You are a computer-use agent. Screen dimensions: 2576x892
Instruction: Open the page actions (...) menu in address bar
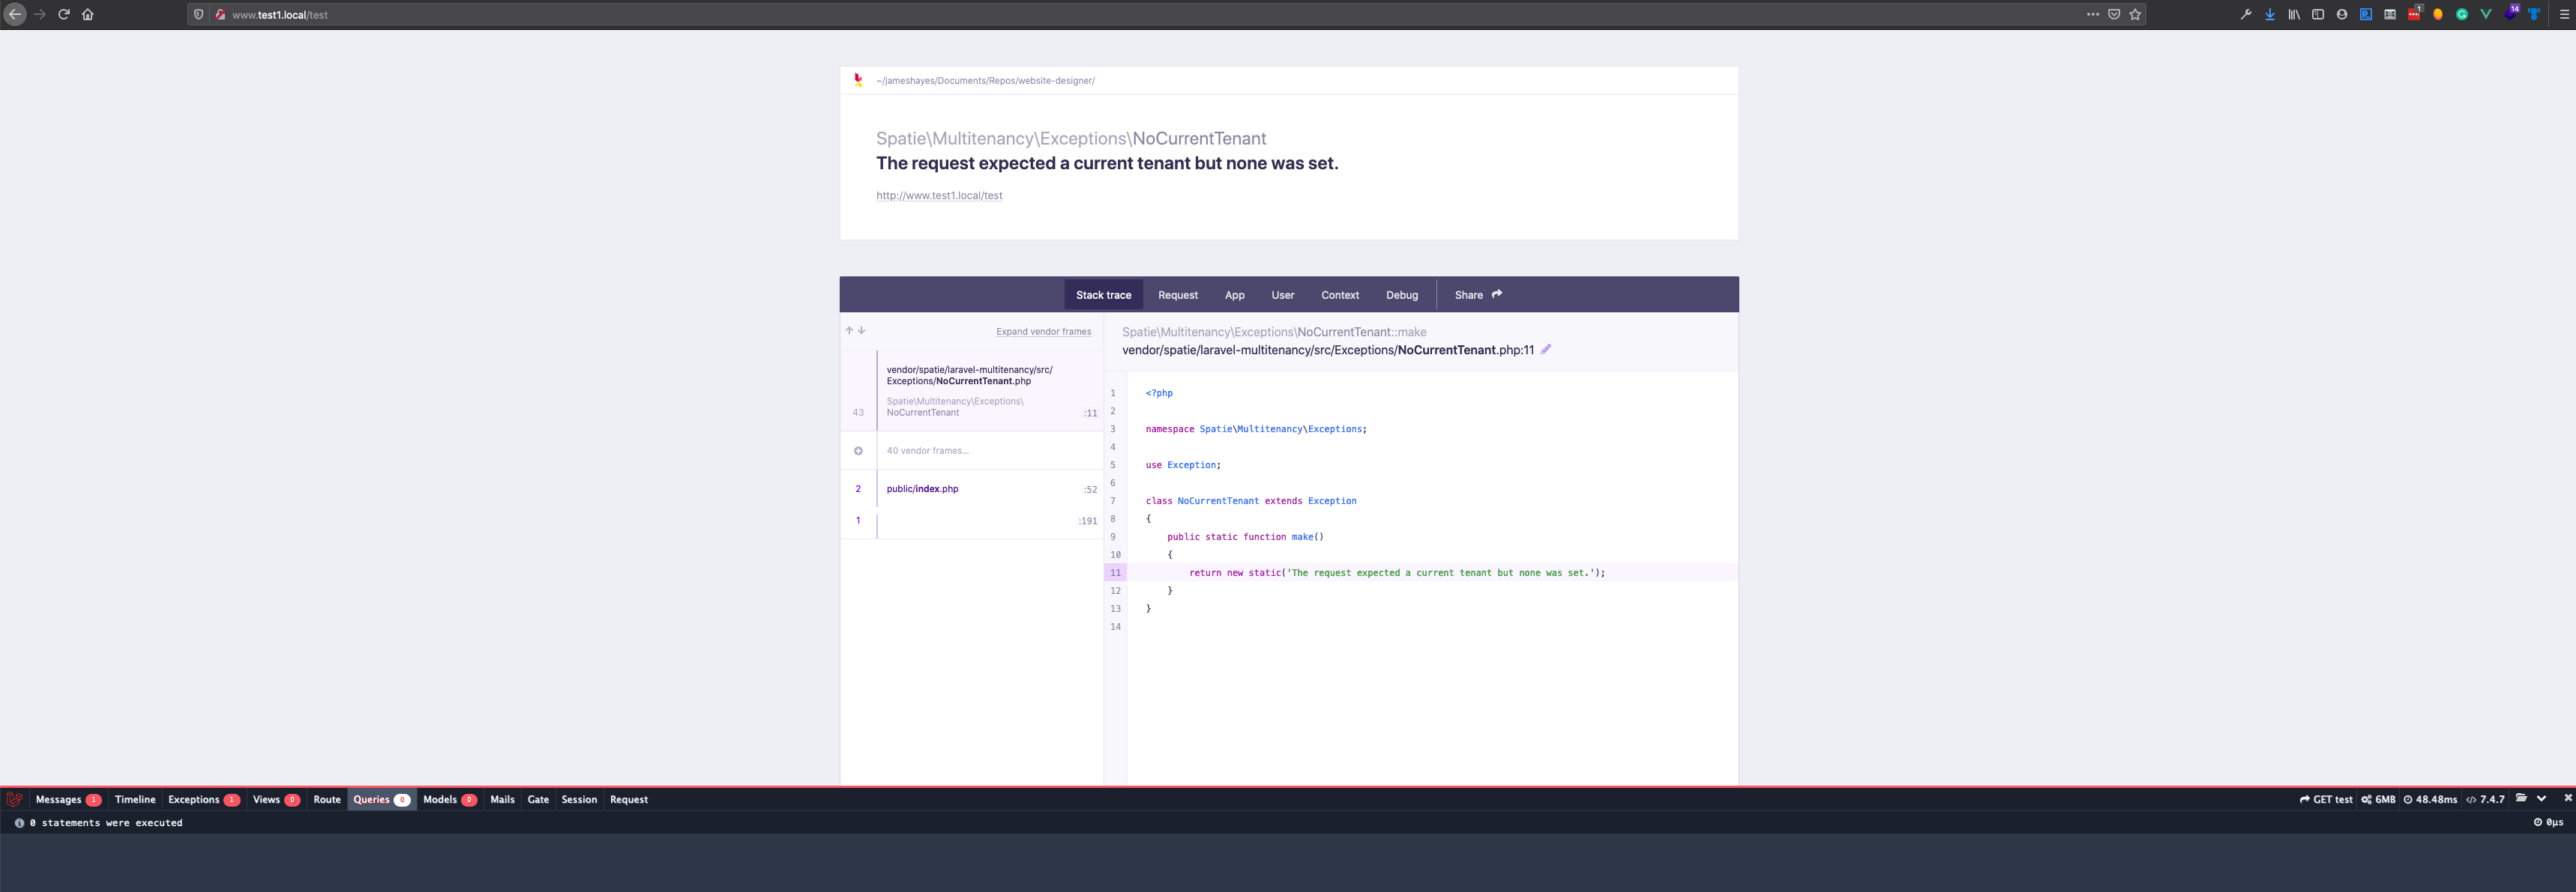[x=2092, y=14]
